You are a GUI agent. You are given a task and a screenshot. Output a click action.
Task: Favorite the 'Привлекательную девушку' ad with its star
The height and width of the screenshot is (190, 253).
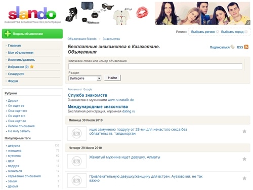click(244, 178)
